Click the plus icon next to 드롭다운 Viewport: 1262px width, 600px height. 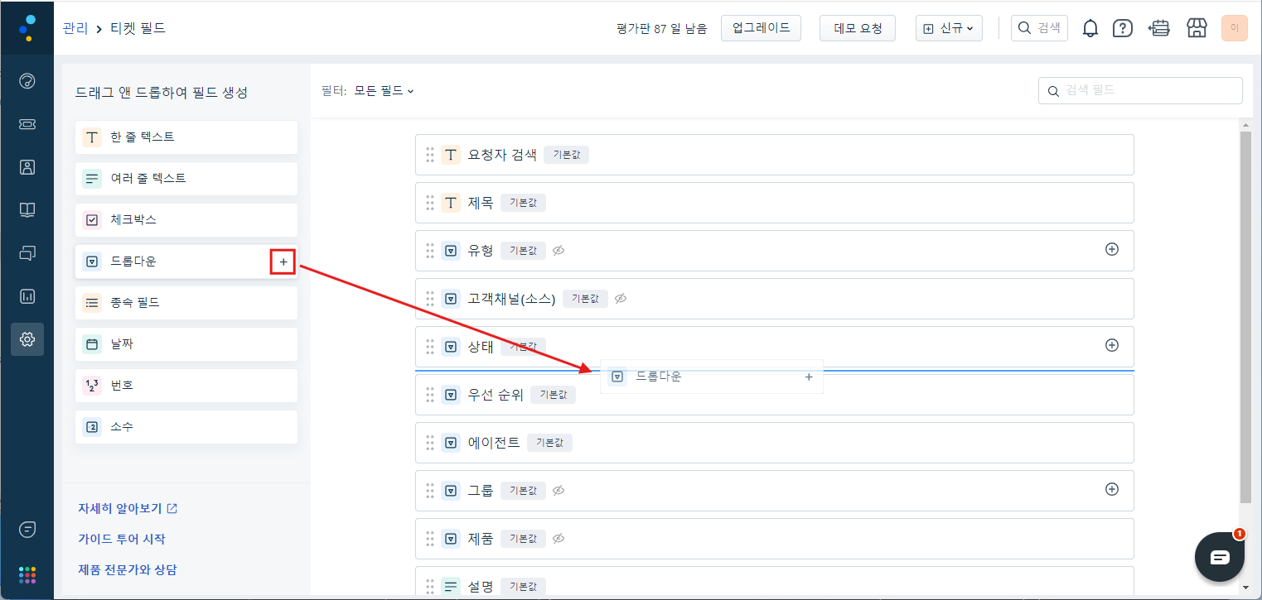tap(283, 262)
